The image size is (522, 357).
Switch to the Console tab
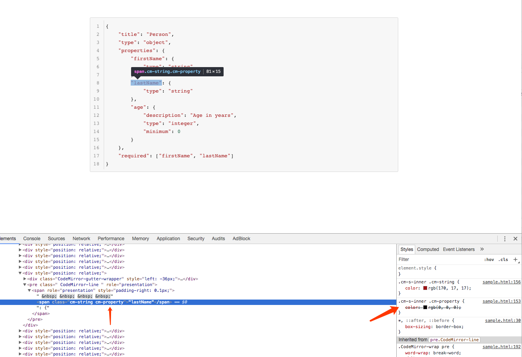click(32, 239)
